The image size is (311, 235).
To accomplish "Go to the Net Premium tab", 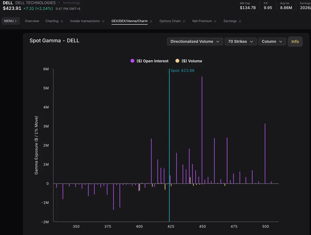I will click(202, 21).
